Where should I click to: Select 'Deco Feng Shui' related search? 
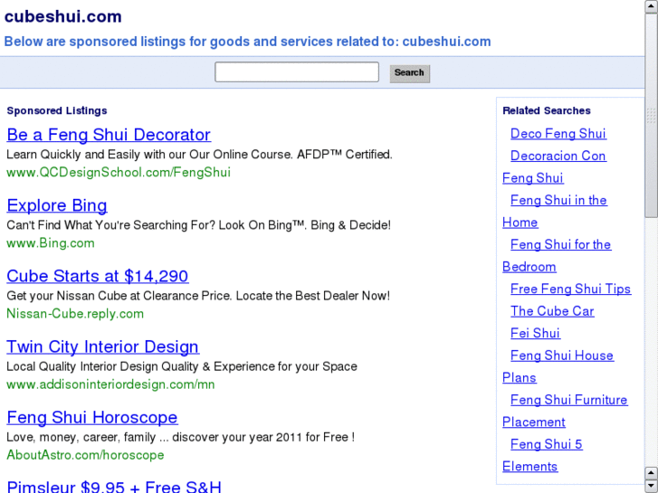(558, 133)
